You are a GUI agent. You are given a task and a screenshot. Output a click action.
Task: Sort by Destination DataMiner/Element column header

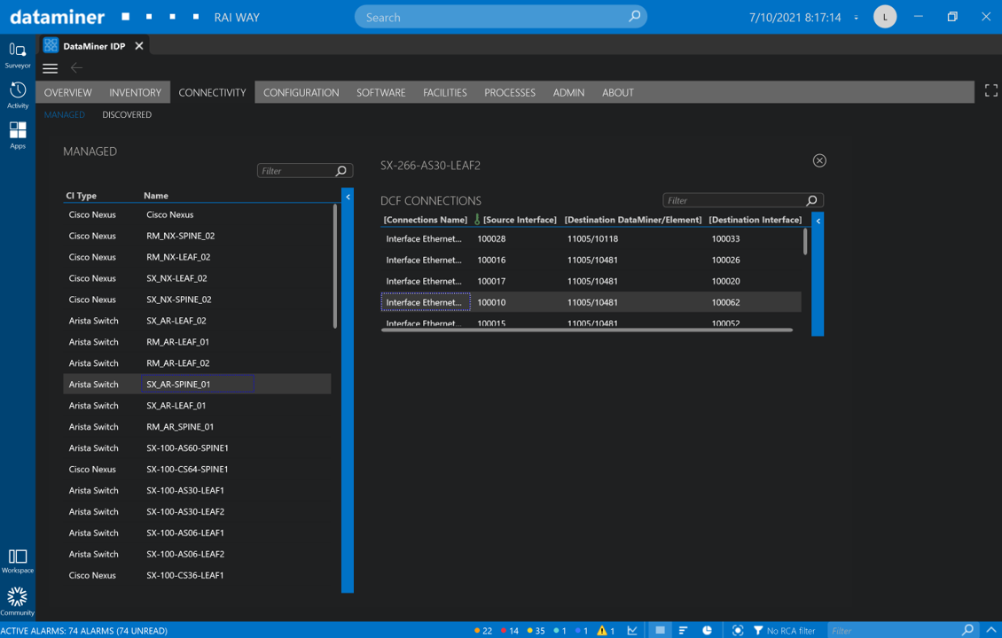pos(632,220)
